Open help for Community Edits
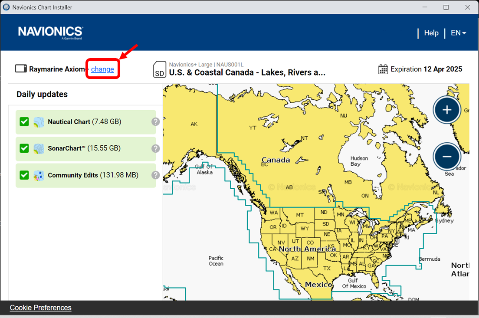The width and height of the screenshot is (479, 318). 155,175
